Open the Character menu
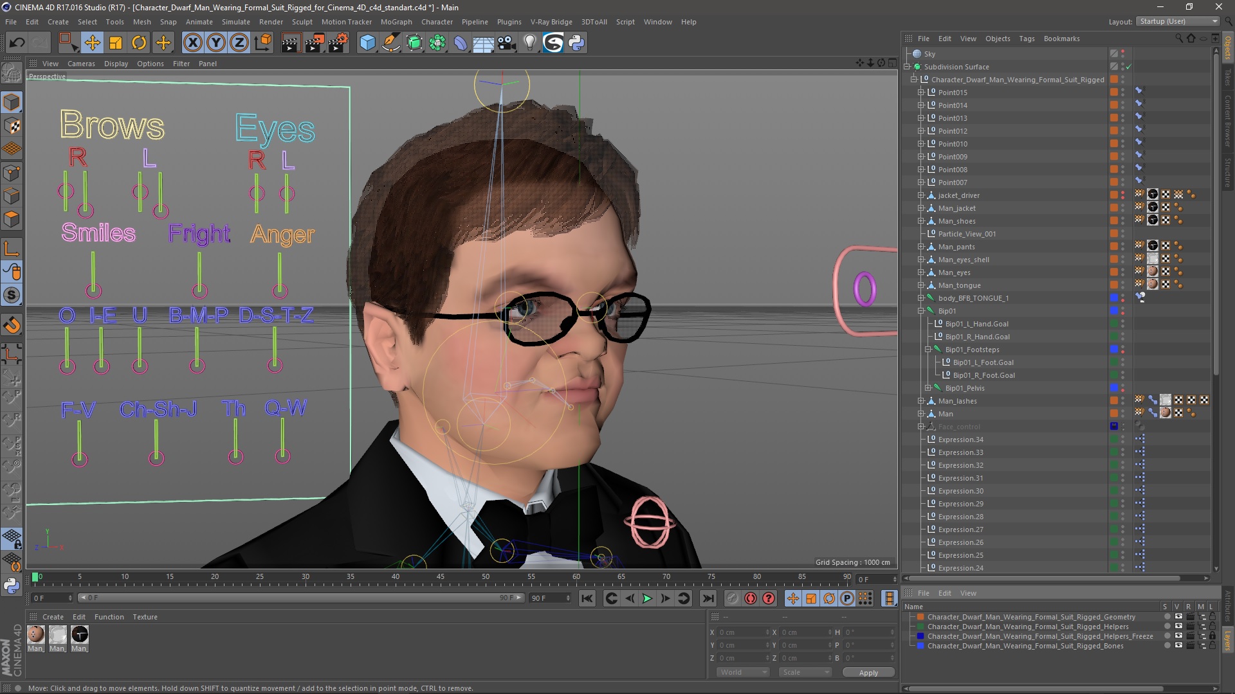This screenshot has height=694, width=1235. [x=437, y=22]
